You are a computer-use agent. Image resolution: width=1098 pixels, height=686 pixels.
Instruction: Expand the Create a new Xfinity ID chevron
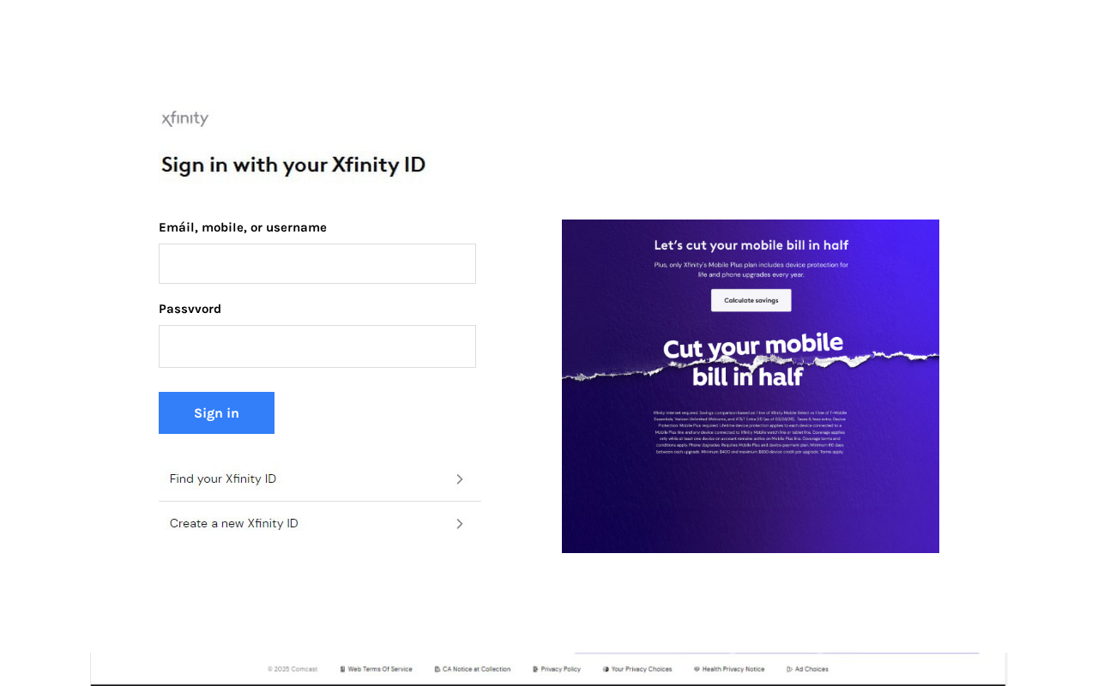pos(460,524)
